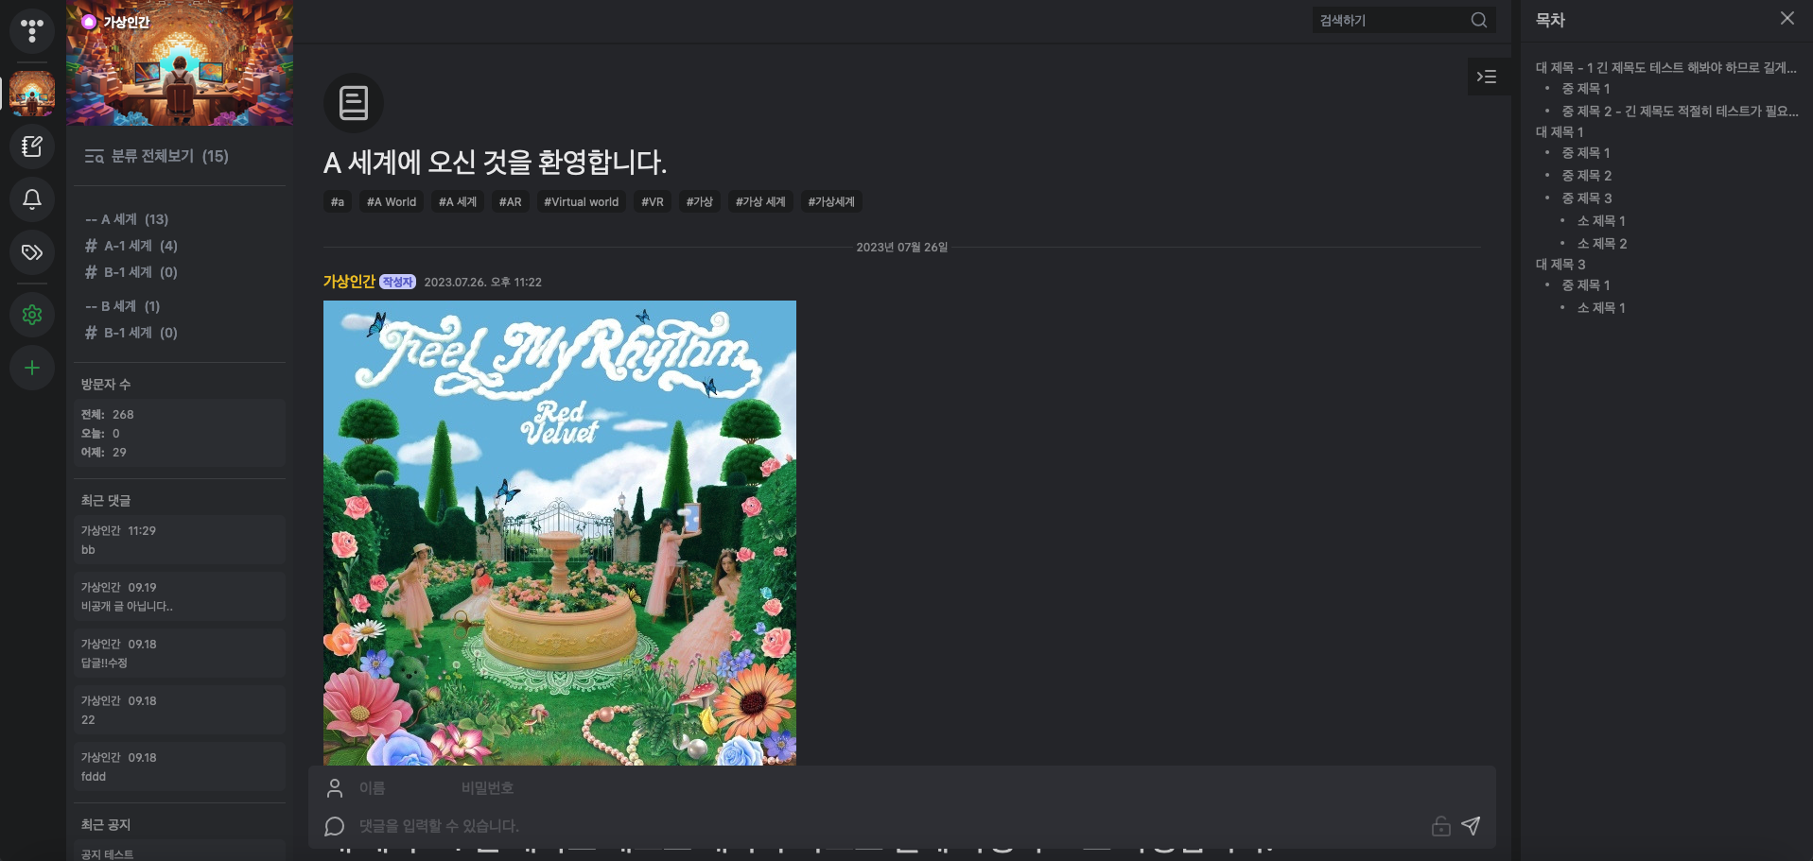1813x861 pixels.
Task: Jump to 소 제목 1 under 대 제목 3
Action: tap(1601, 308)
